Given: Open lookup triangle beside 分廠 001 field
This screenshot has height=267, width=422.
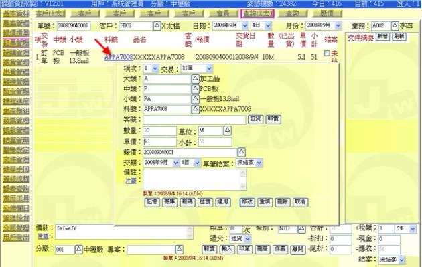Looking at the screenshot, I should point(78,249).
